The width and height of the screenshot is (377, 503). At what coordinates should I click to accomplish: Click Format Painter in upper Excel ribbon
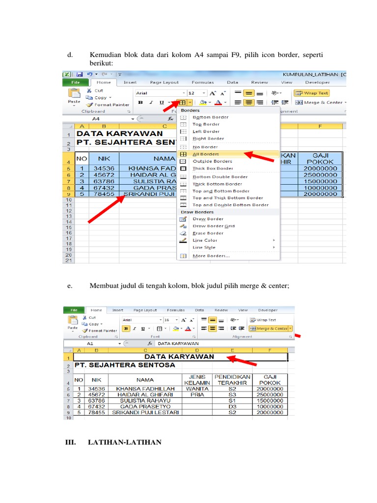click(x=108, y=105)
